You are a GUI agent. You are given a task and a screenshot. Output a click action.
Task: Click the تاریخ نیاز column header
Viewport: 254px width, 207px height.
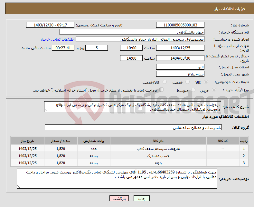[x=28, y=141]
